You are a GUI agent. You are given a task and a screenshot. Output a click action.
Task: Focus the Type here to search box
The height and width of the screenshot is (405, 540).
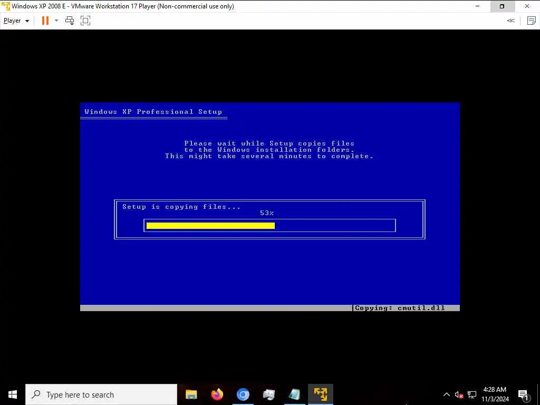point(101,394)
